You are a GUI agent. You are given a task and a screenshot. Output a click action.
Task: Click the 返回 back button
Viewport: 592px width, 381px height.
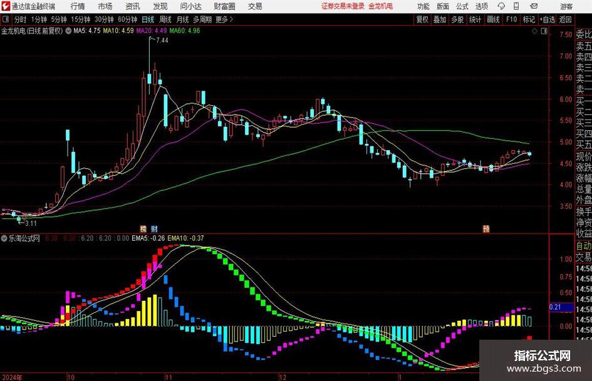coord(566,19)
